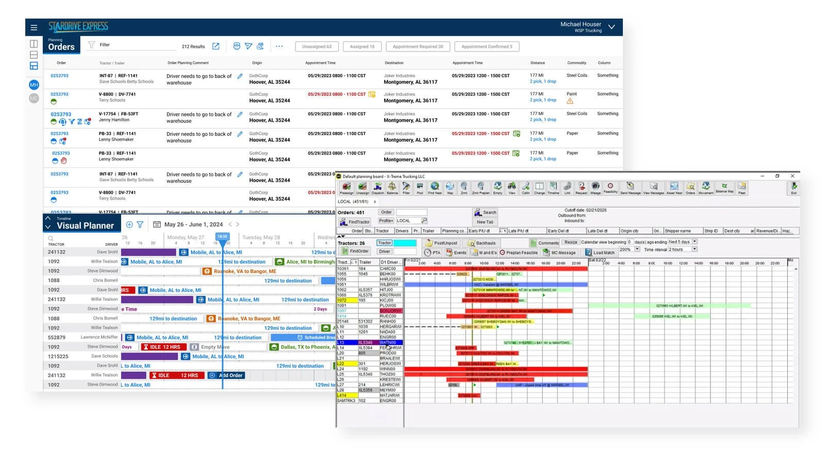Select the two-column layout icon in sidebar
Image resolution: width=825 pixels, height=460 pixels.
pos(34,44)
